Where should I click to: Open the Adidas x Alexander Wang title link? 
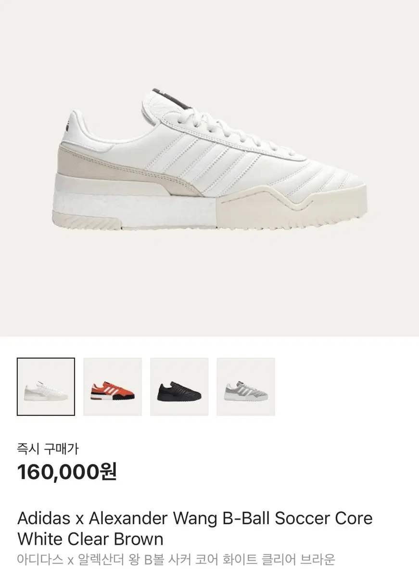click(195, 527)
